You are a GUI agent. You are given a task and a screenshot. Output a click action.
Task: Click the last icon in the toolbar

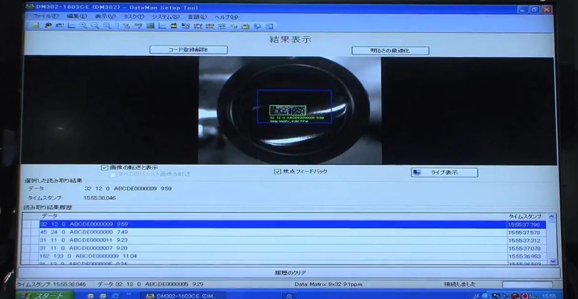pos(269,26)
